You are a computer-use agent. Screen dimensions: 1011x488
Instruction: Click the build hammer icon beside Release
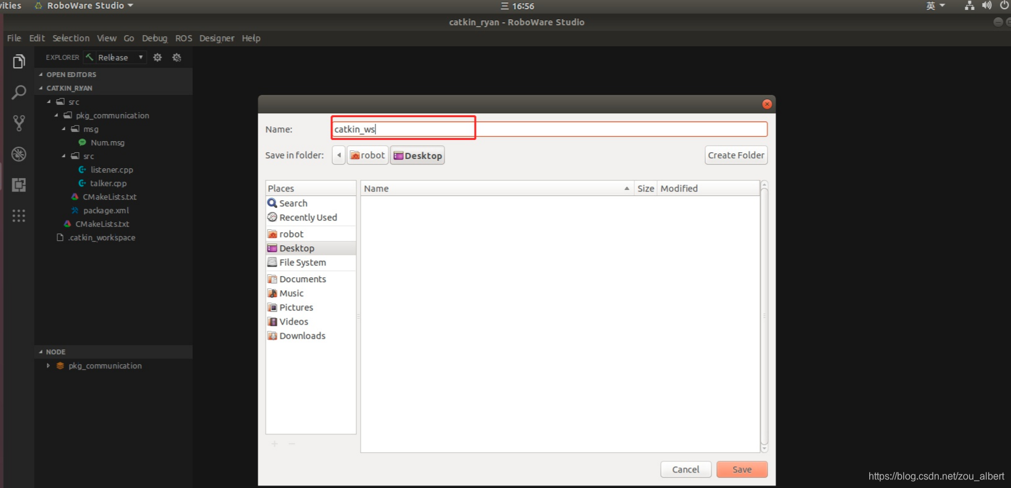[x=90, y=57]
